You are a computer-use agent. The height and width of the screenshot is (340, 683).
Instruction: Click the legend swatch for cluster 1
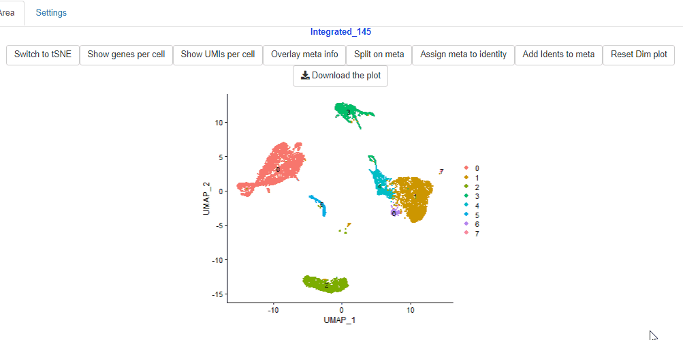coord(466,177)
